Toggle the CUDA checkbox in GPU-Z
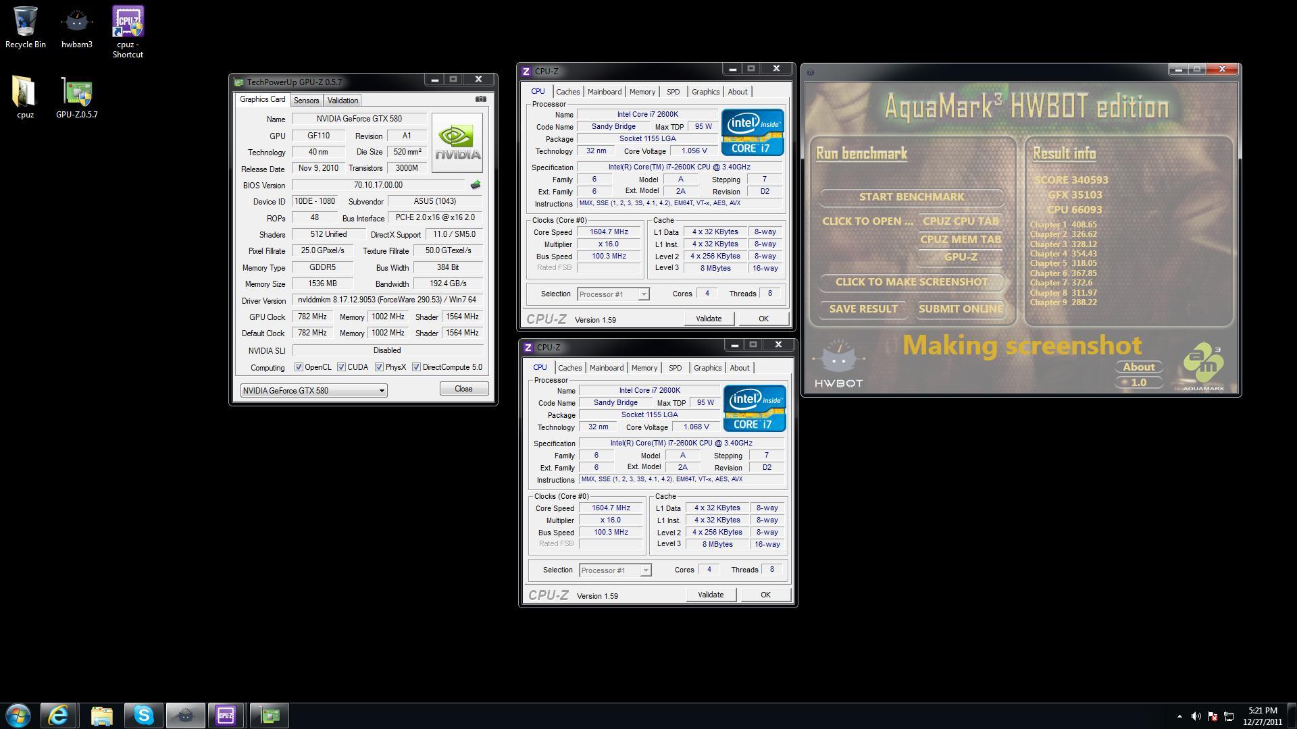The image size is (1297, 729). tap(342, 367)
